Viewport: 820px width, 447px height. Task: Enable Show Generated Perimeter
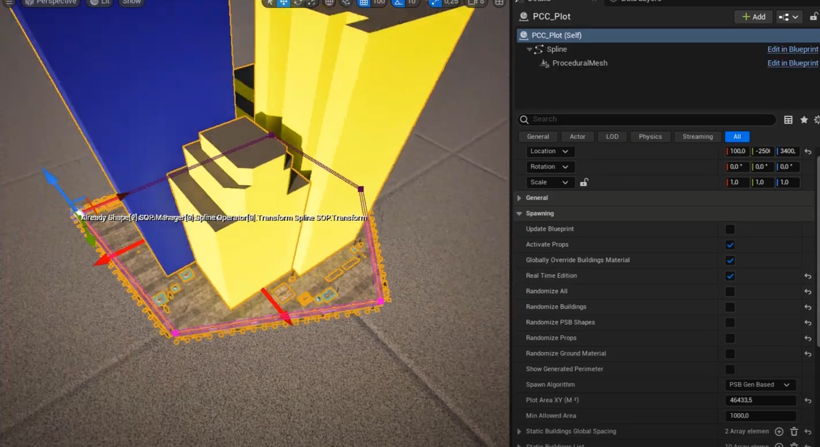click(x=730, y=370)
